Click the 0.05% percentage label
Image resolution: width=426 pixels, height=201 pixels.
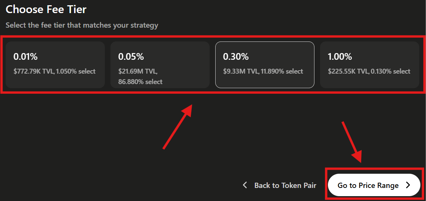[131, 57]
